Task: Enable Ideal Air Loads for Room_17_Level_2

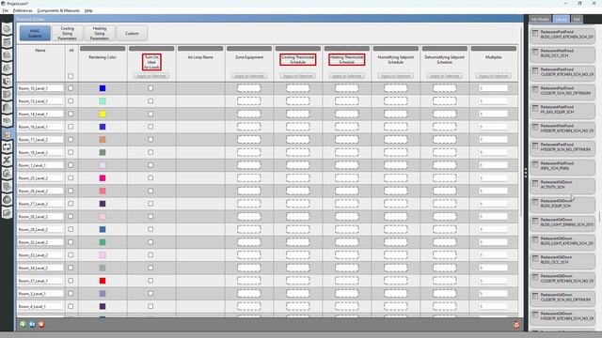Action: point(150,140)
